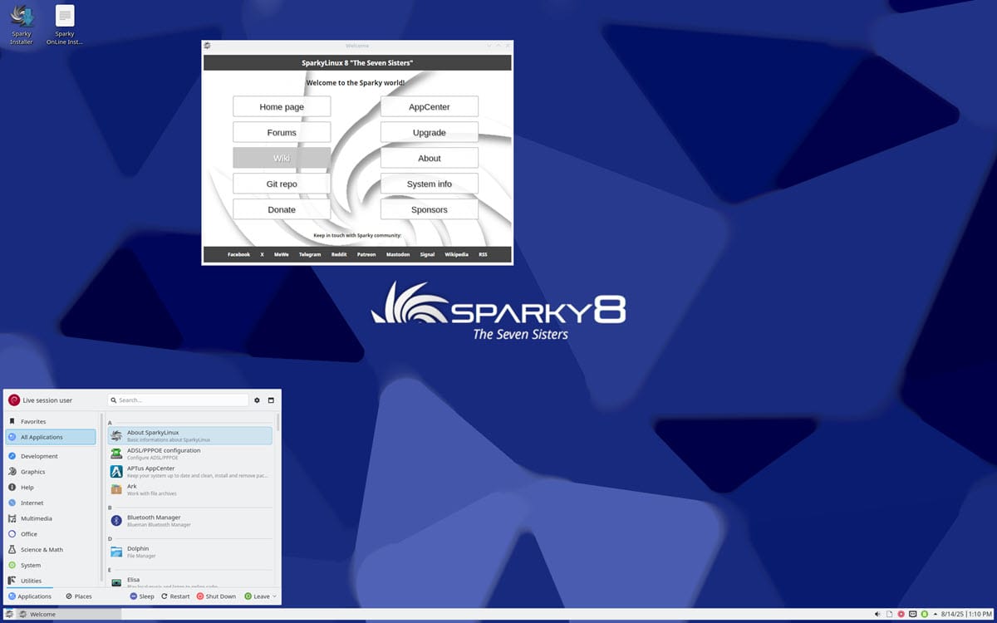This screenshot has width=997, height=623.
Task: Select the System category
Action: click(x=51, y=565)
